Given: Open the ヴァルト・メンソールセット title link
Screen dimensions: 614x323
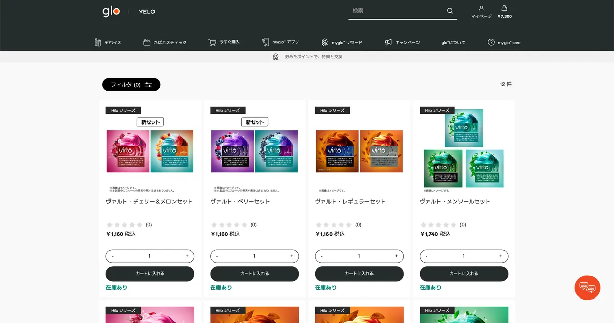Looking at the screenshot, I should click(455, 202).
